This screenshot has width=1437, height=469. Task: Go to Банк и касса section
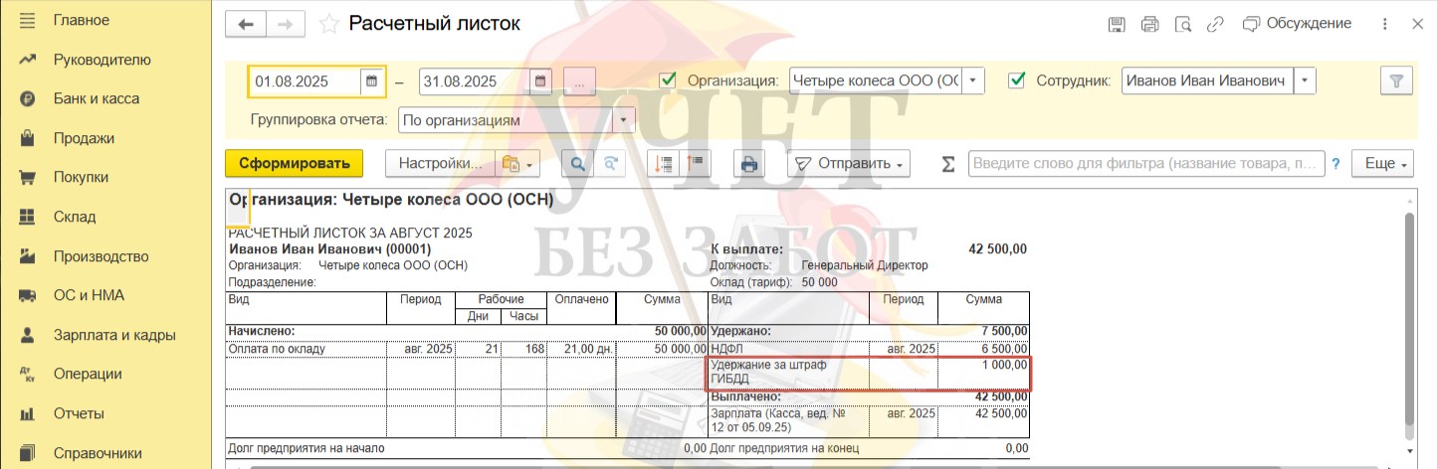[x=96, y=98]
